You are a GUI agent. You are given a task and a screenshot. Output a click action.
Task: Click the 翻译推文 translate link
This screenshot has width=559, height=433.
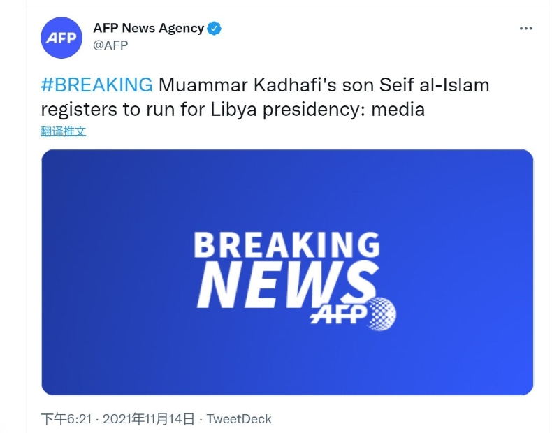(x=64, y=131)
